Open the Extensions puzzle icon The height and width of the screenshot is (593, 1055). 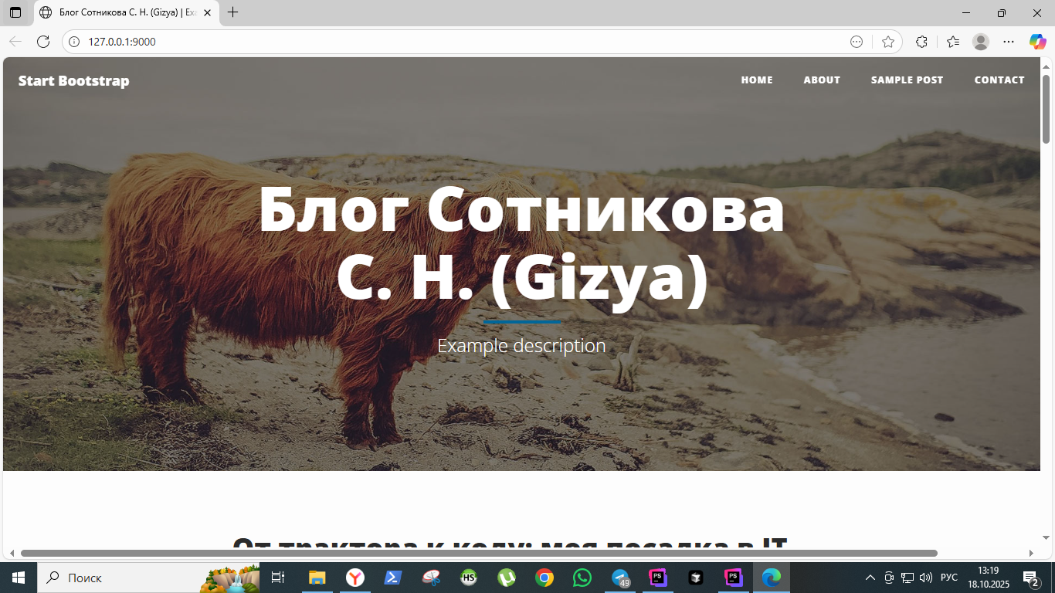coord(921,42)
